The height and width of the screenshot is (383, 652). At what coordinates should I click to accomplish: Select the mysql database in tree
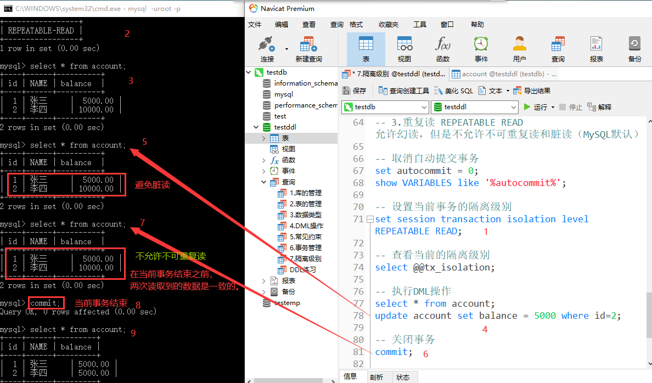tap(278, 94)
